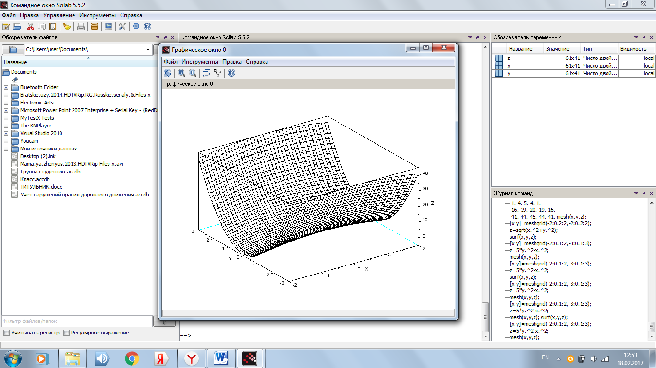Sort variables by 'Тип' column header
Screen dimensions: 656x368
point(599,49)
